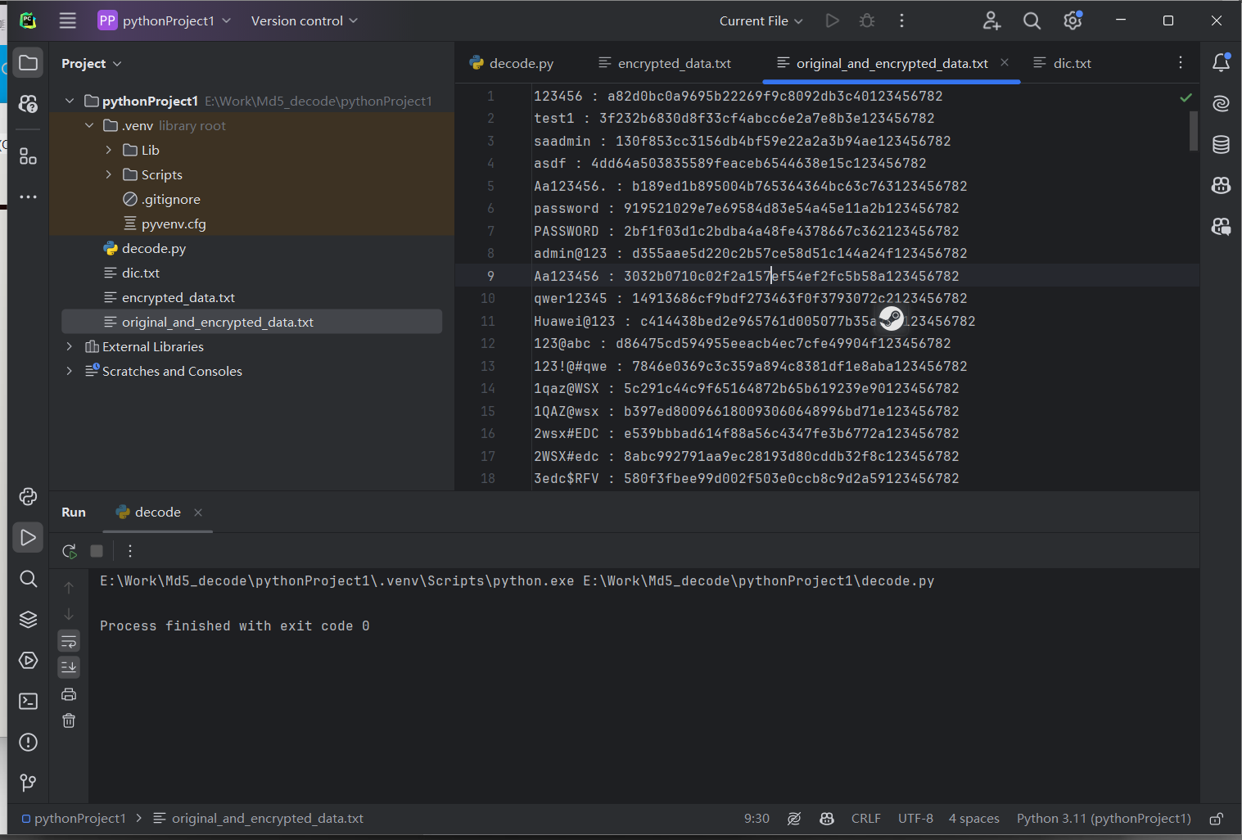This screenshot has height=840, width=1242.
Task: Click the Stop button in Run panel
Action: tap(97, 551)
